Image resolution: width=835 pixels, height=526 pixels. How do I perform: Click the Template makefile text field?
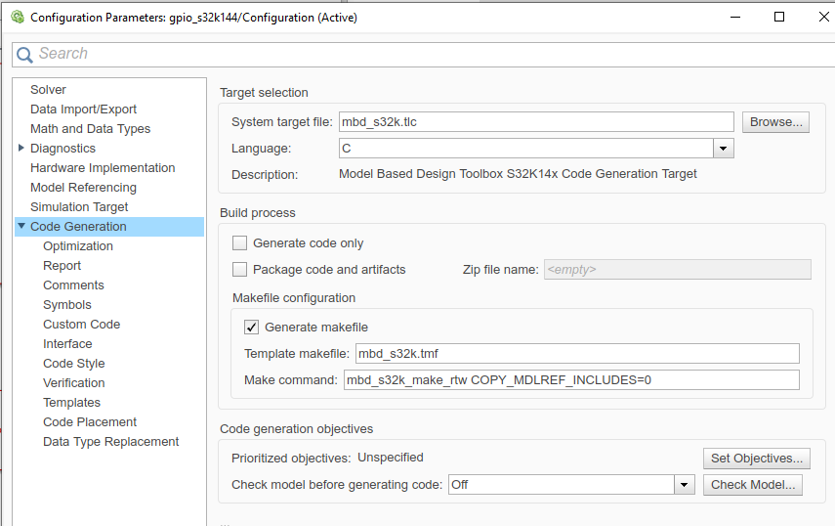576,354
